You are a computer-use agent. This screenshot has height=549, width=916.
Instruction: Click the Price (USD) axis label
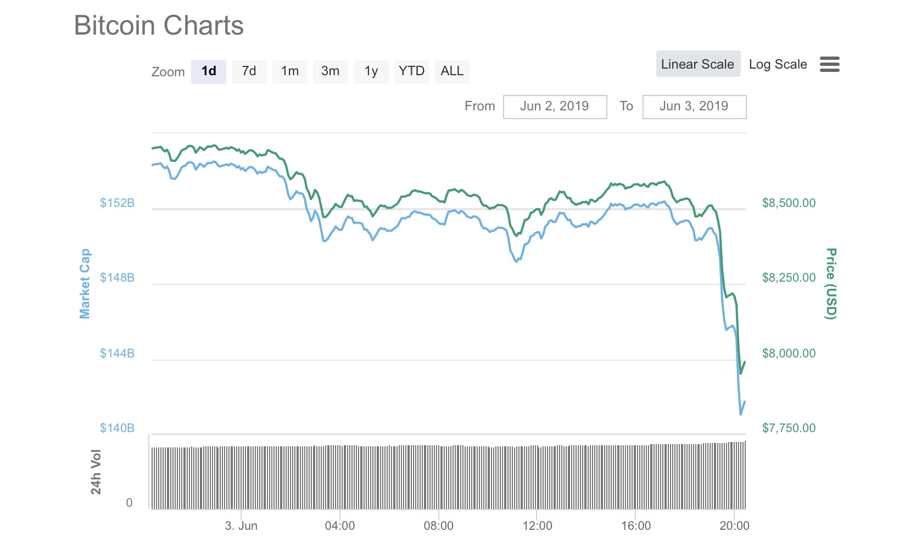(x=831, y=283)
